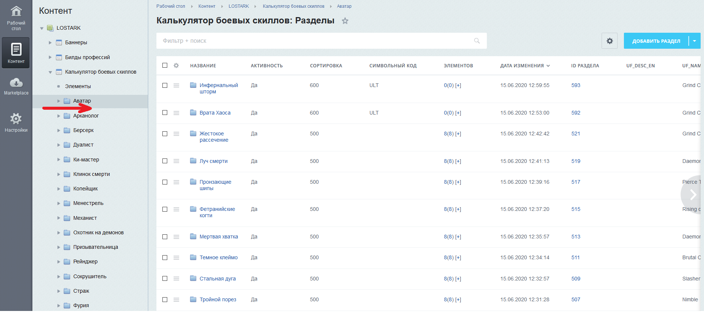Check the Фетранийские когти row checkbox

coord(165,209)
